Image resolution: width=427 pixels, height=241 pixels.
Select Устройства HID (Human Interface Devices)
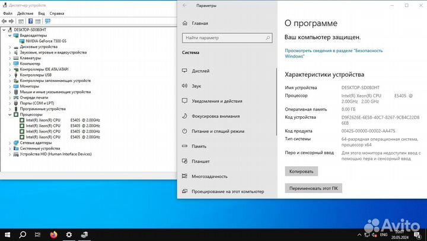(56, 154)
